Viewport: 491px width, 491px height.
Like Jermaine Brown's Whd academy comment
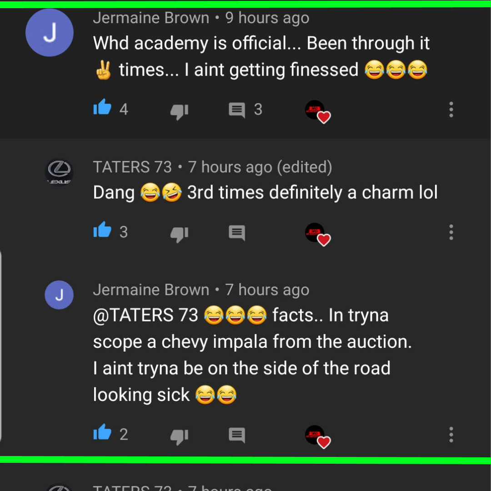[102, 107]
